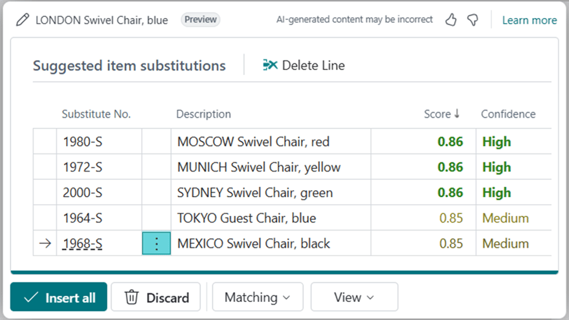Viewport: 569px width, 320px height.
Task: Select substitute number 1980-S cell
Action: click(x=83, y=142)
